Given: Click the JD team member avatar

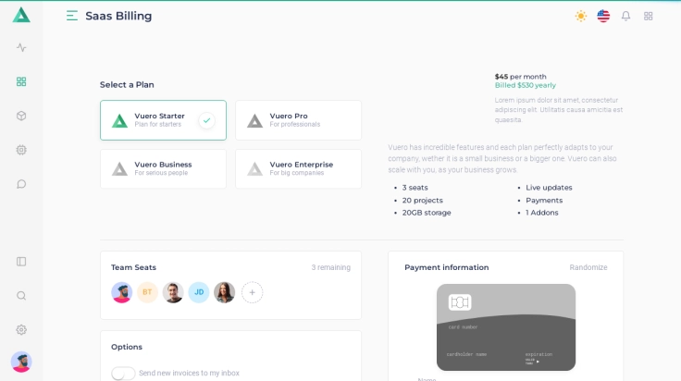Looking at the screenshot, I should (x=199, y=292).
